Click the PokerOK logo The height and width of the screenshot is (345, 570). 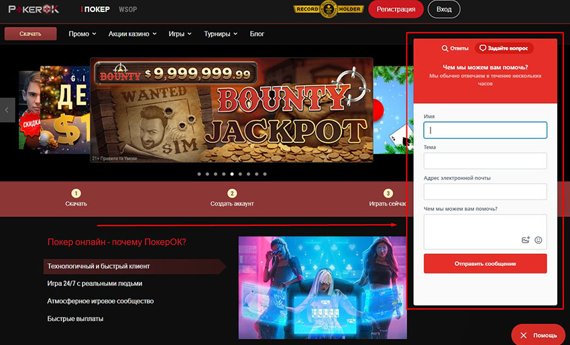[x=34, y=9]
